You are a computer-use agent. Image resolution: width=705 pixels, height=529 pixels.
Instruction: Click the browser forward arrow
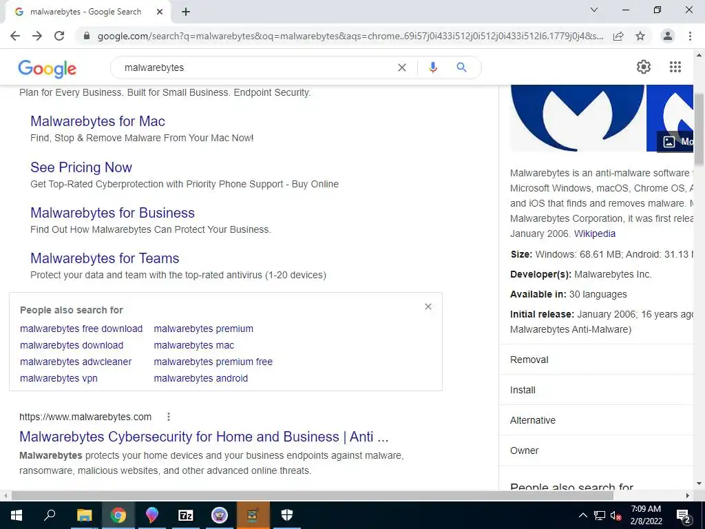(x=37, y=36)
